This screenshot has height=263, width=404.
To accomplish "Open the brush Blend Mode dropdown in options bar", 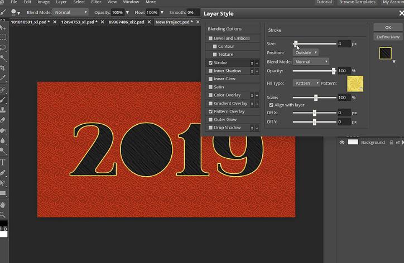I will click(x=70, y=12).
